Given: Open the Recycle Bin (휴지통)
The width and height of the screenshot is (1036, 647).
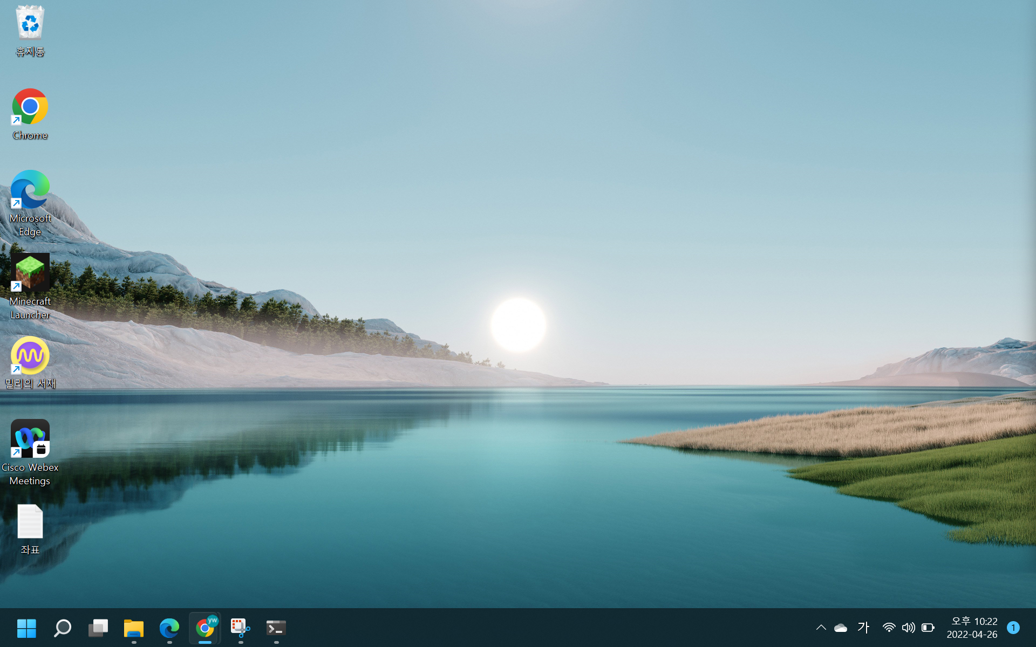Looking at the screenshot, I should (30, 24).
